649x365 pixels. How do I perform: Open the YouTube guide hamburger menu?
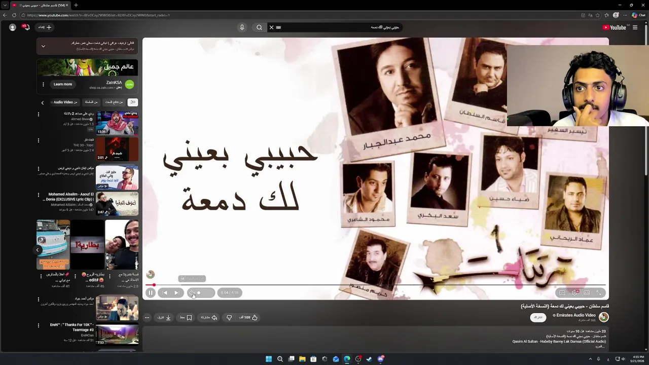(x=635, y=27)
